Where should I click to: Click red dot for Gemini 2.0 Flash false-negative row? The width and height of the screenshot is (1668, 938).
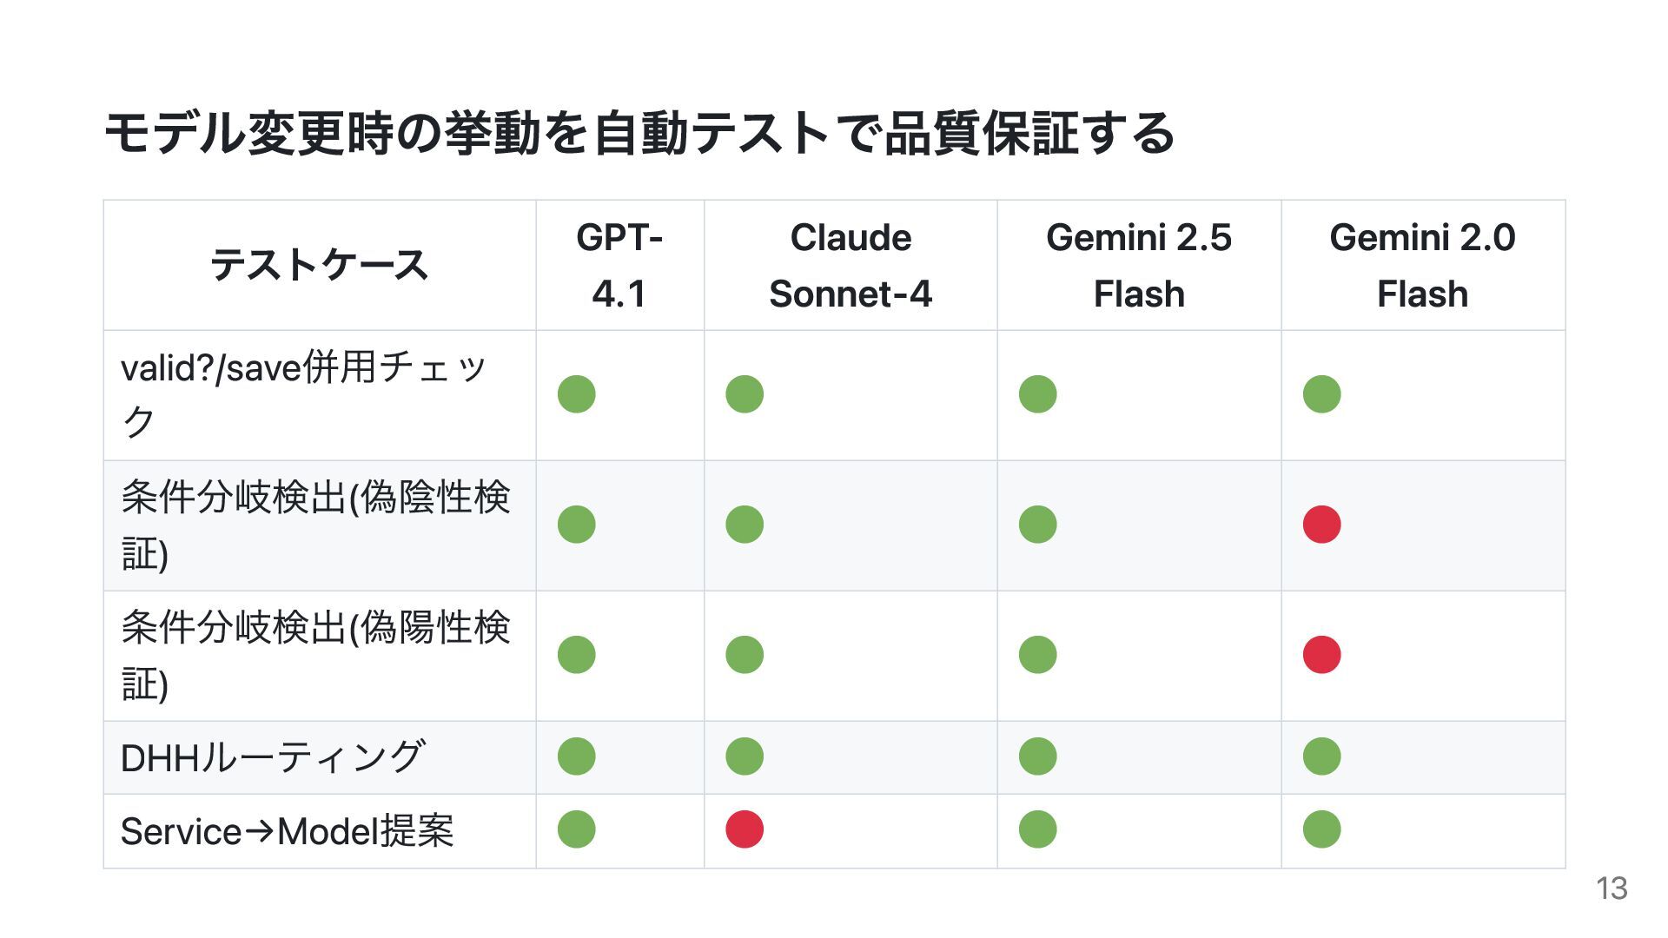(x=1321, y=525)
